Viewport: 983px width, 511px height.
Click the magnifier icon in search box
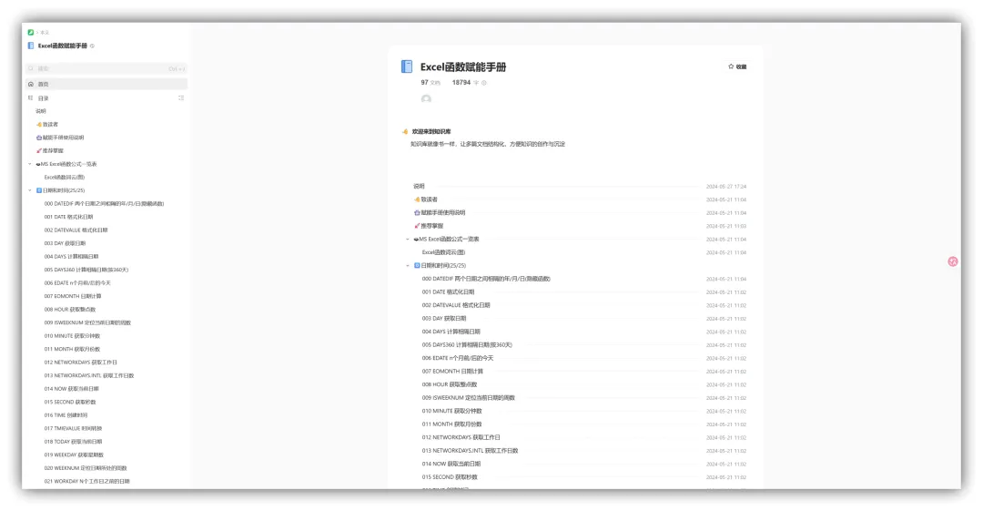(x=31, y=68)
